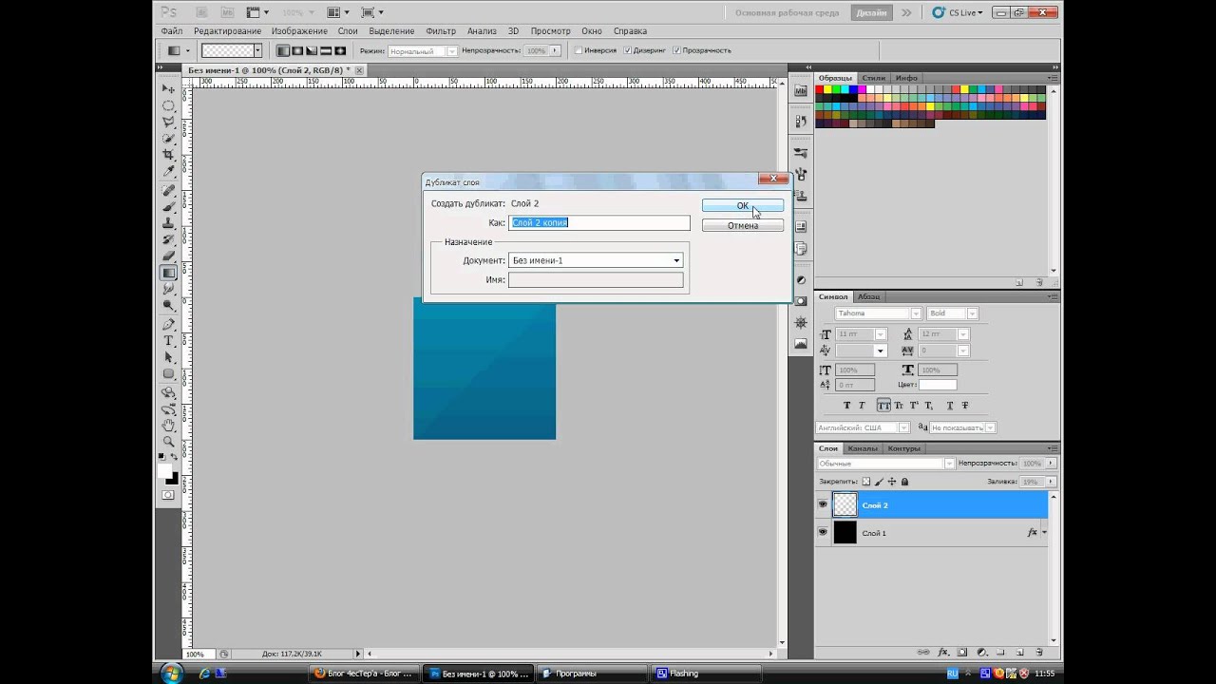The height and width of the screenshot is (684, 1216).
Task: Click the gradient preview swatch in options bar
Action: 228,50
